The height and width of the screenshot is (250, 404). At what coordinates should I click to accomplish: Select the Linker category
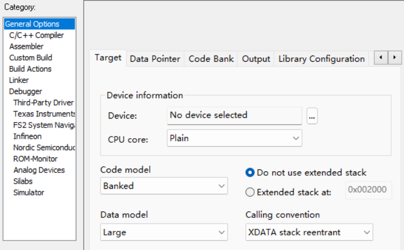pos(19,80)
